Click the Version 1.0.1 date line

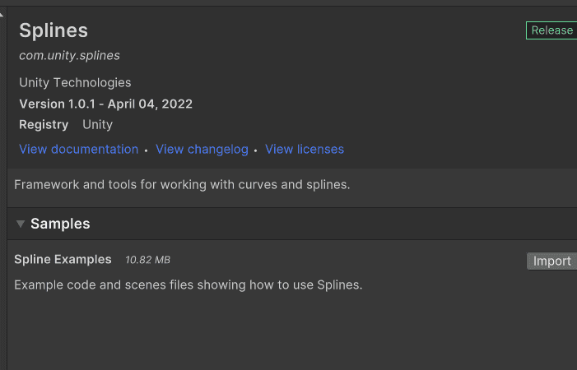pos(105,104)
